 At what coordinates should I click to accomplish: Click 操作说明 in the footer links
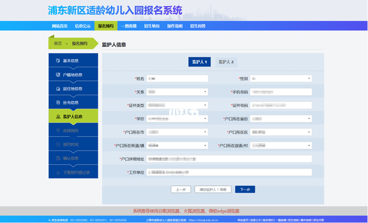pyautogui.click(x=306, y=220)
